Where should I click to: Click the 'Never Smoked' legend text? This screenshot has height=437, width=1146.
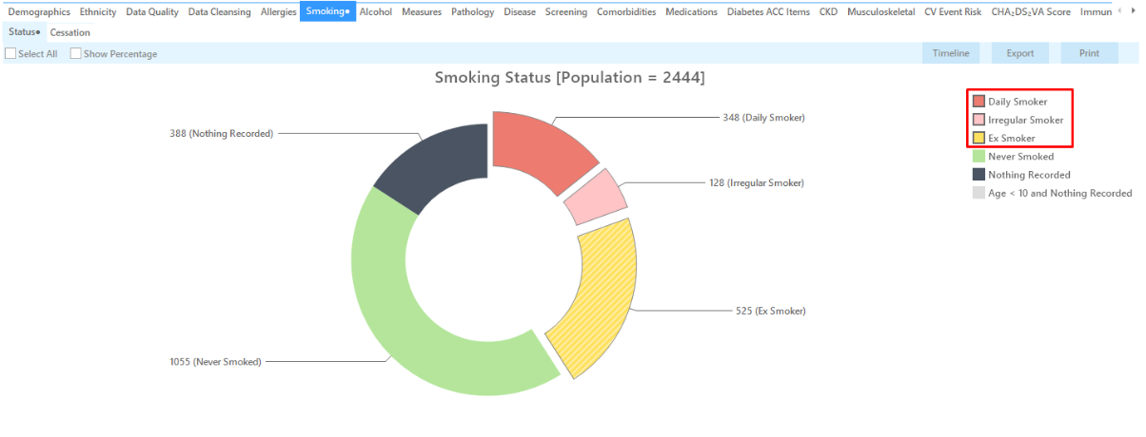tap(1021, 157)
